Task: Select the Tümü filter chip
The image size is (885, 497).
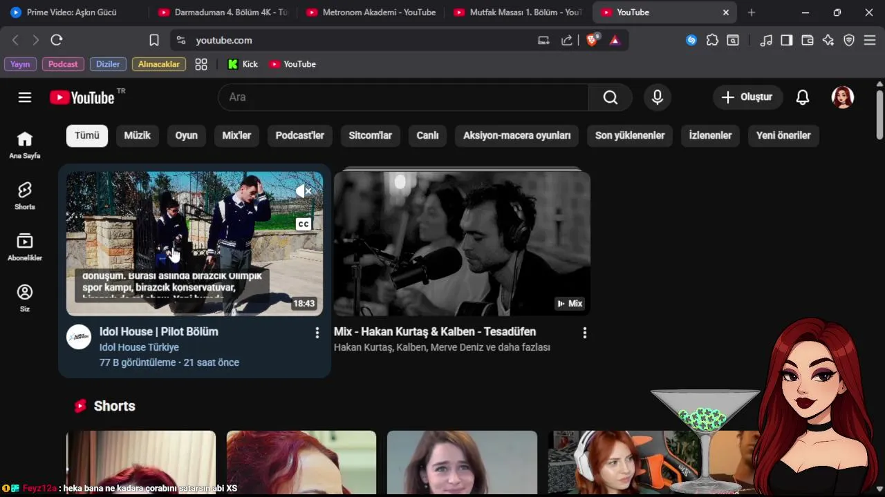Action: (x=87, y=135)
